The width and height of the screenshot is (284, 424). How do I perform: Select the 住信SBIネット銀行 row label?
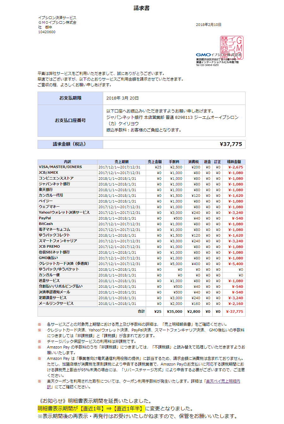point(54,252)
